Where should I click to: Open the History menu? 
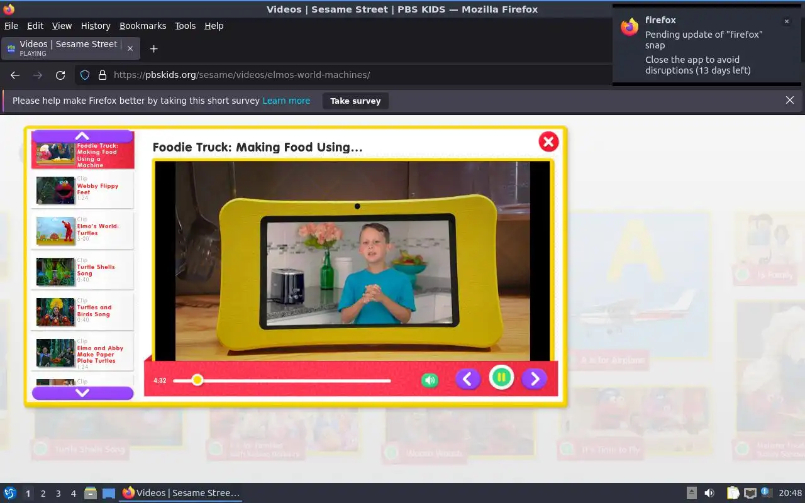coord(96,26)
